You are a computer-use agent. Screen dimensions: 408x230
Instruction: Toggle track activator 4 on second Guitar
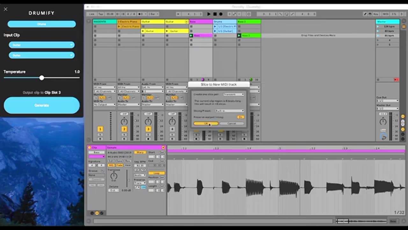click(172, 129)
